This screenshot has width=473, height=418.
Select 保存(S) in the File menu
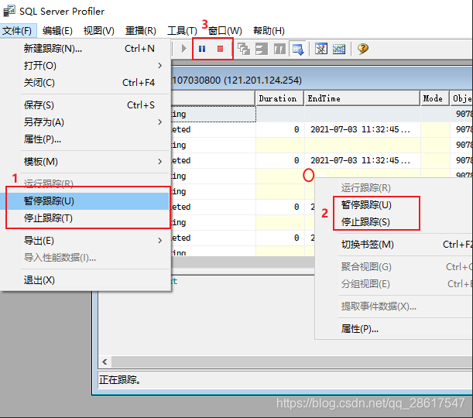click(86, 105)
